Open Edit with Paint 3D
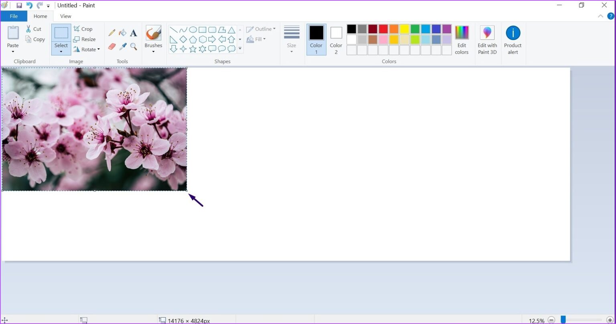 pos(487,39)
